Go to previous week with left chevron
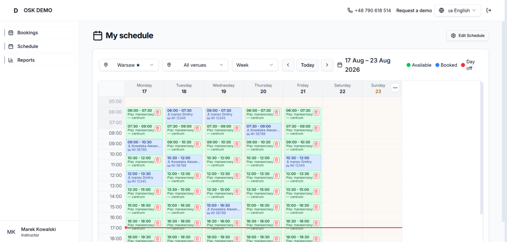This screenshot has width=507, height=242. [x=288, y=65]
